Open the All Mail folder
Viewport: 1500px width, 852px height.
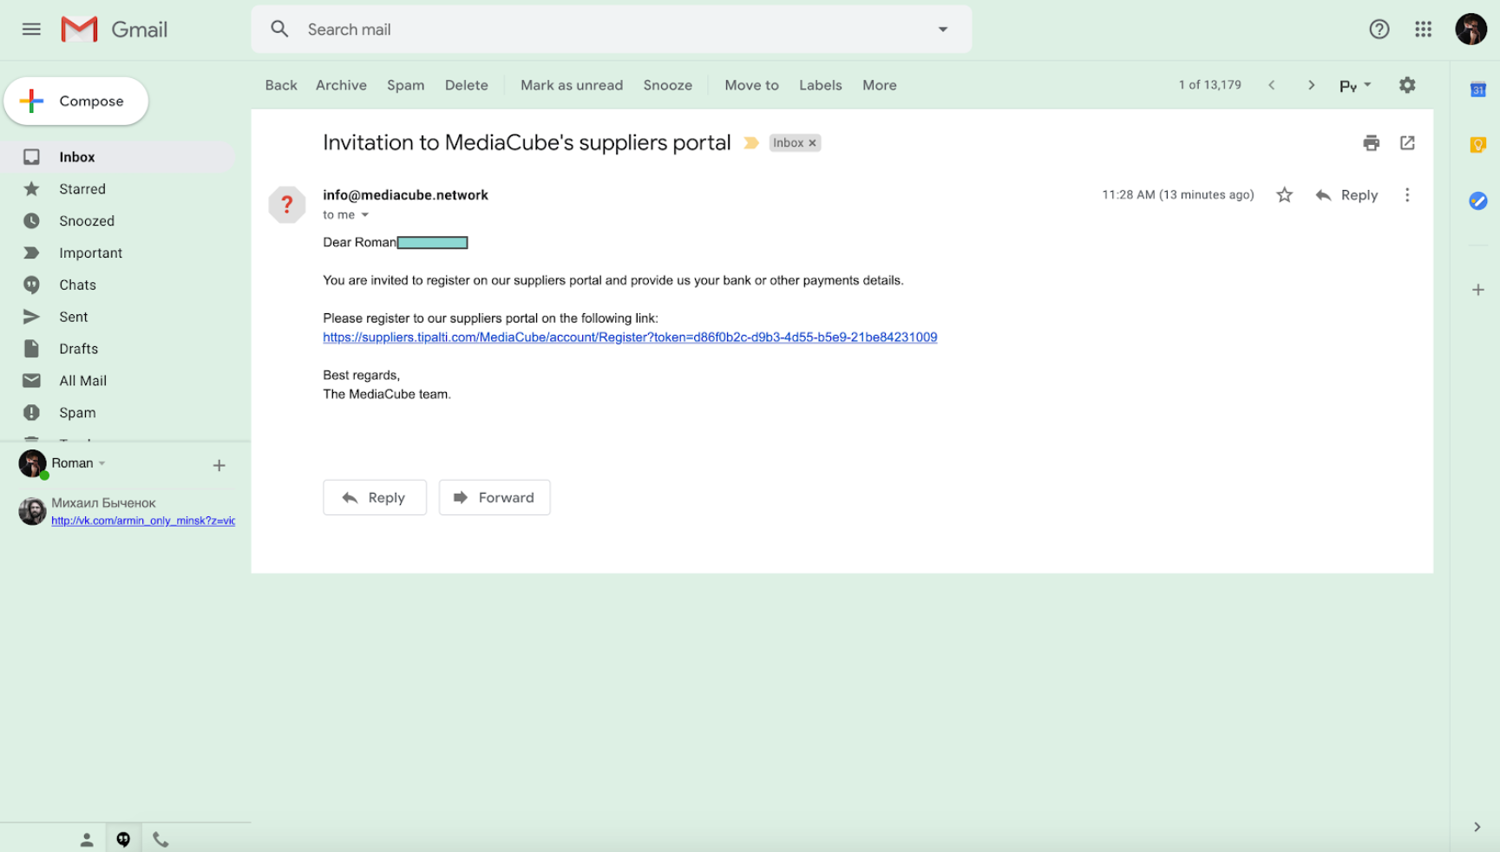tap(118, 381)
